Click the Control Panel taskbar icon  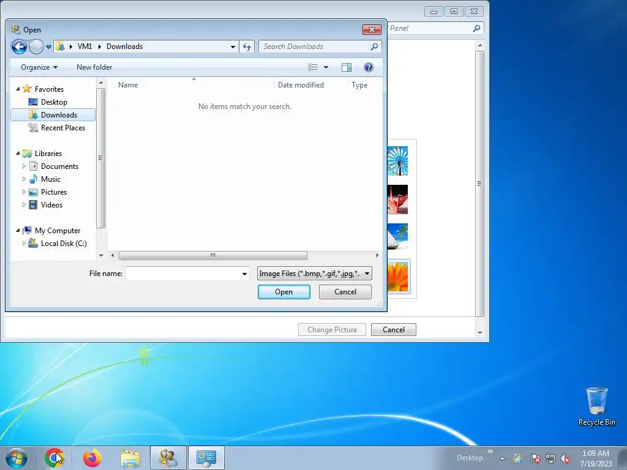click(x=206, y=458)
